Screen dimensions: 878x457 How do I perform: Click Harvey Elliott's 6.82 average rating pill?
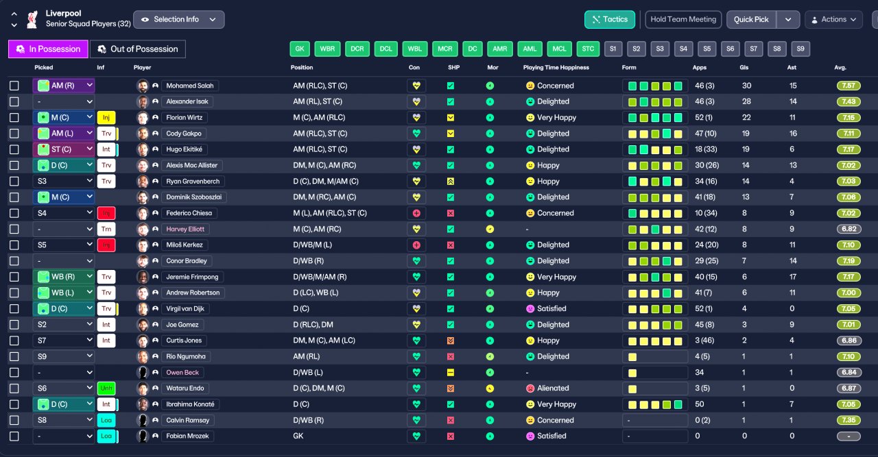point(849,229)
